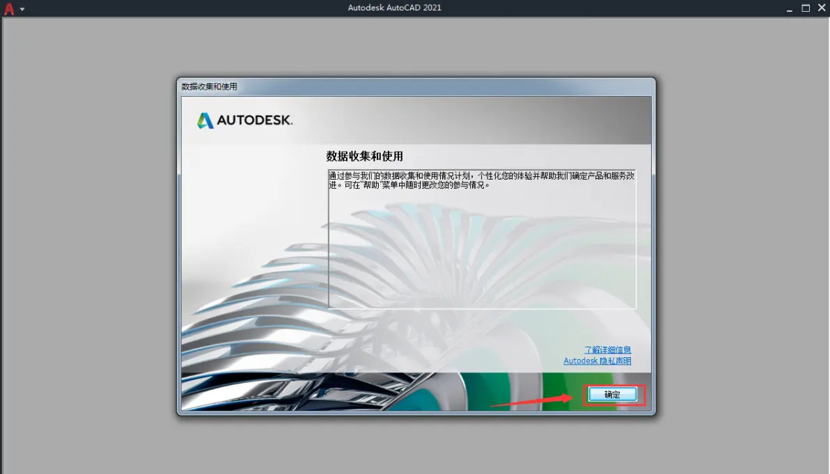The width and height of the screenshot is (830, 474).
Task: Click the Autodesk logo in the dialog header
Action: pyautogui.click(x=244, y=120)
